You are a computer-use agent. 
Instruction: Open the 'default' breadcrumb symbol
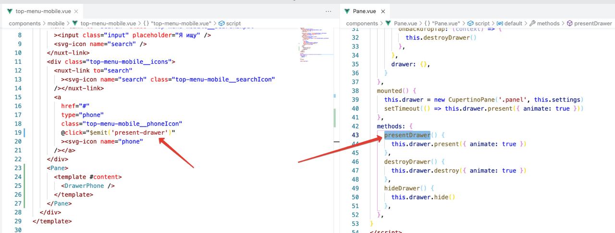[x=509, y=23]
